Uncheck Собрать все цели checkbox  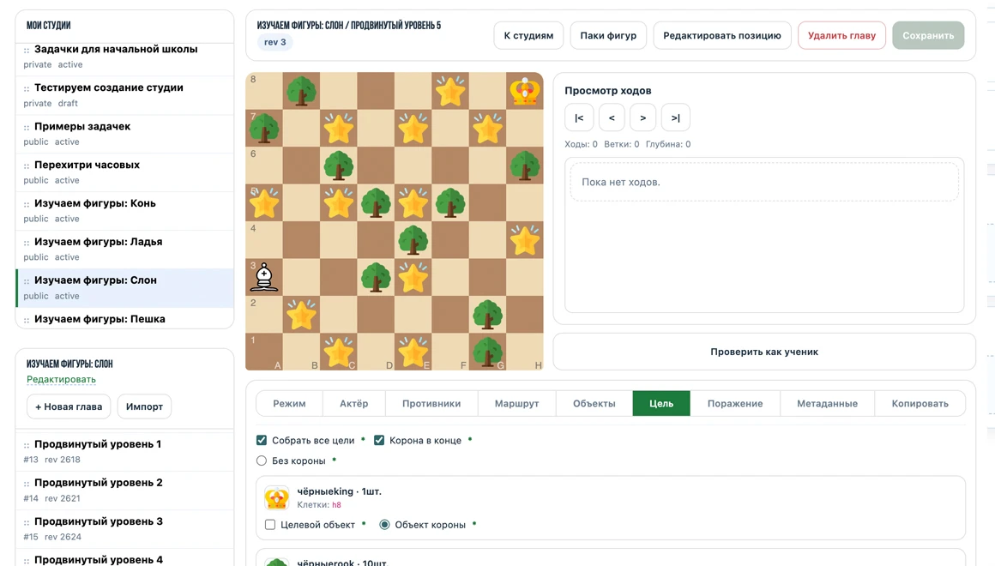coord(262,440)
